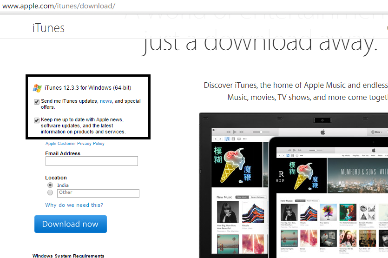Click the iTunes page heading

pos(48,28)
